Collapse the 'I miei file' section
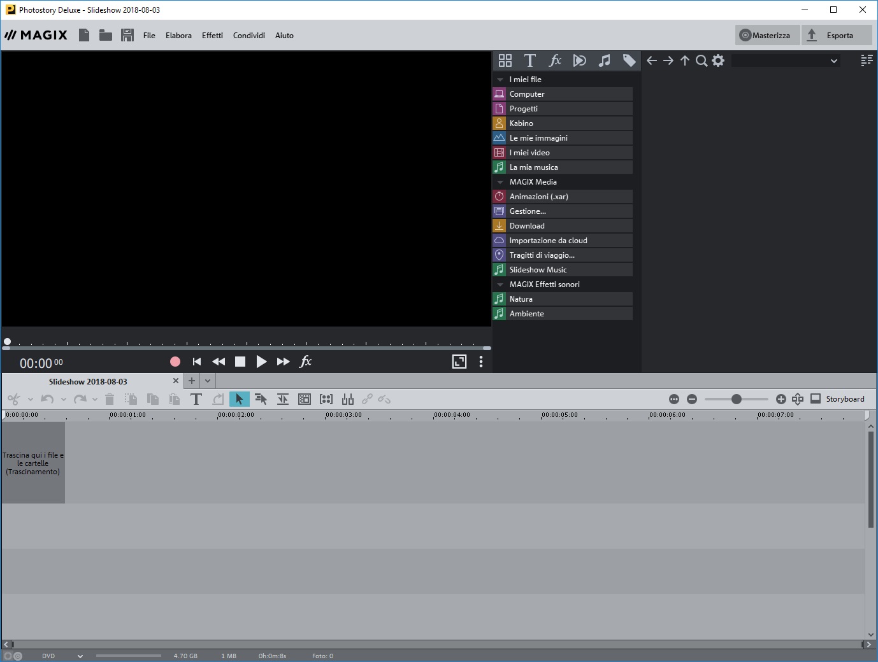This screenshot has height=662, width=878. pos(500,80)
